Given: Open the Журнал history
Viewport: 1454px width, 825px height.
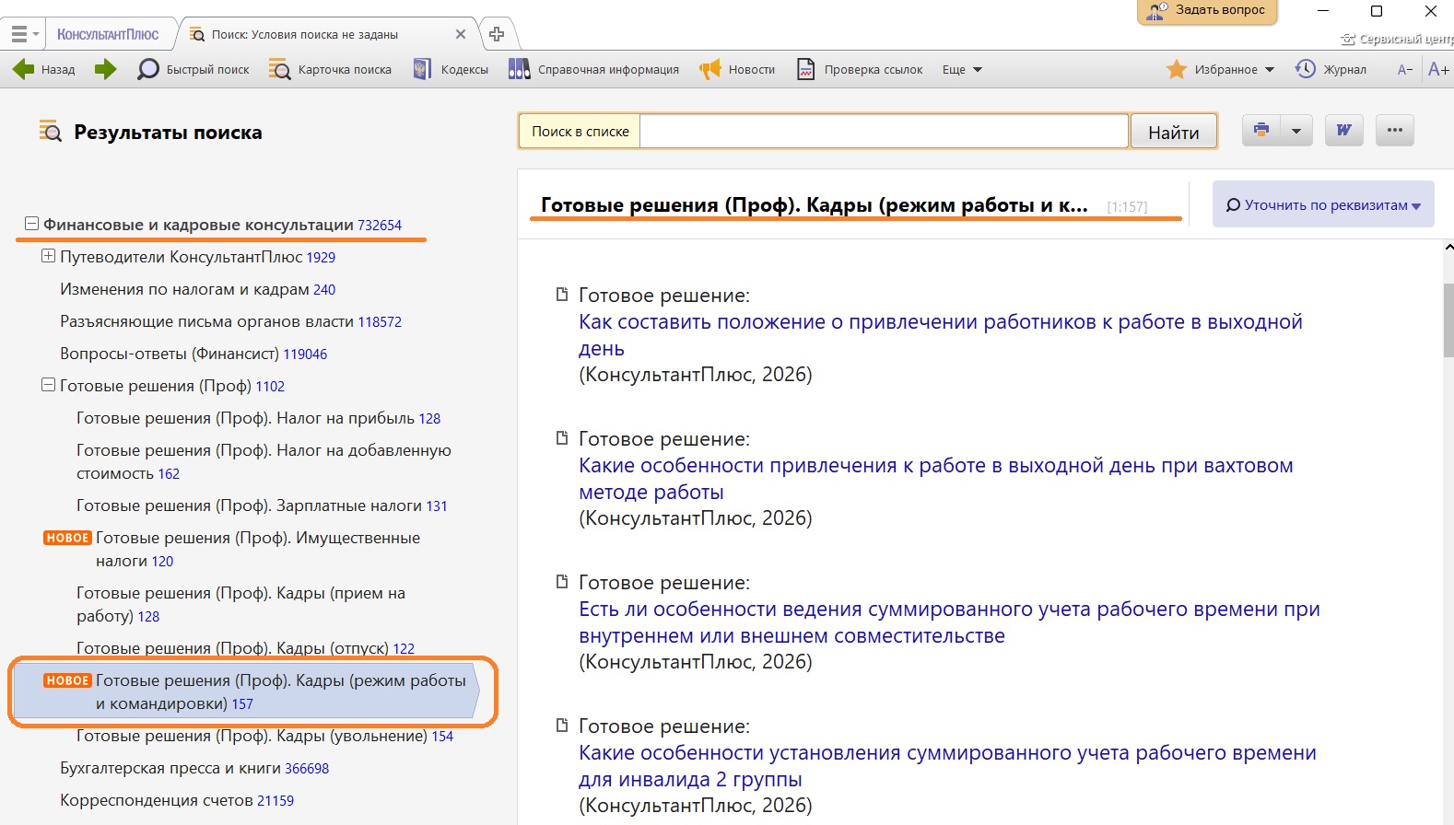Looking at the screenshot, I should (1331, 69).
